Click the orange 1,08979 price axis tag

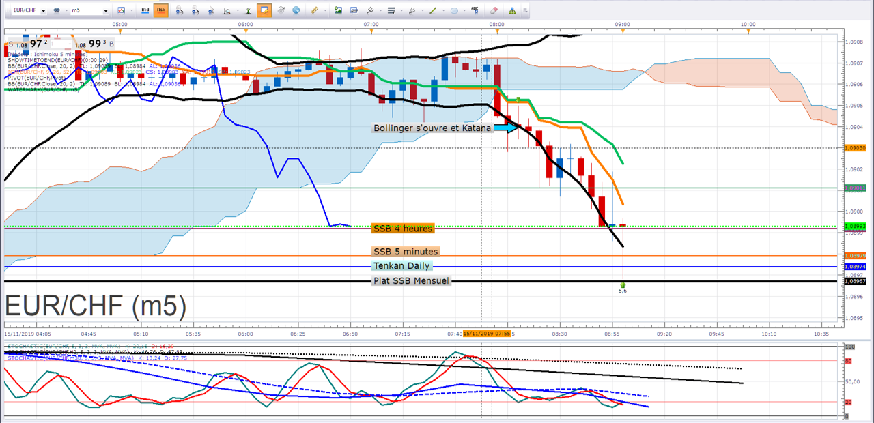pyautogui.click(x=856, y=256)
